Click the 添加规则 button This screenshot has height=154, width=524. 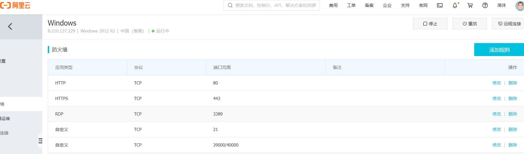click(x=499, y=50)
